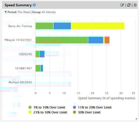Select the PWojcik 141D27001 vehicle label

coord(18,40)
